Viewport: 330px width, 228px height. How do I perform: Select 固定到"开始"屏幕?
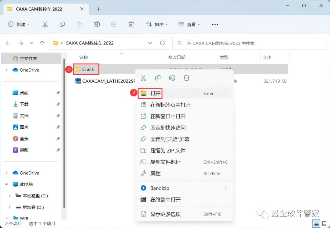click(184, 139)
